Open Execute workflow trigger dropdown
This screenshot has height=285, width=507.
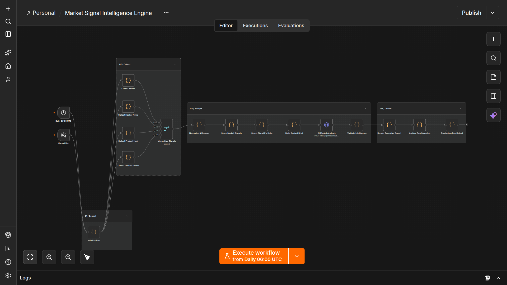click(297, 256)
